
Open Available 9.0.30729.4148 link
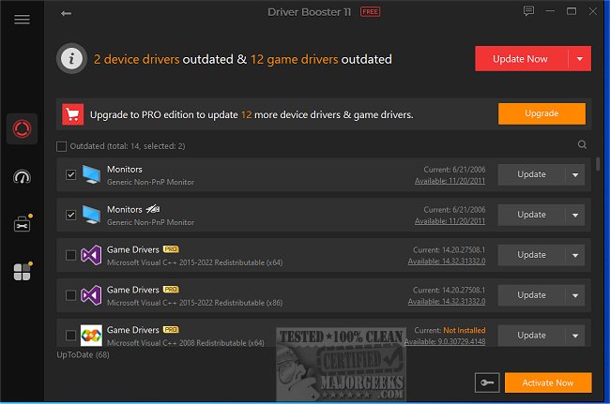coord(445,342)
